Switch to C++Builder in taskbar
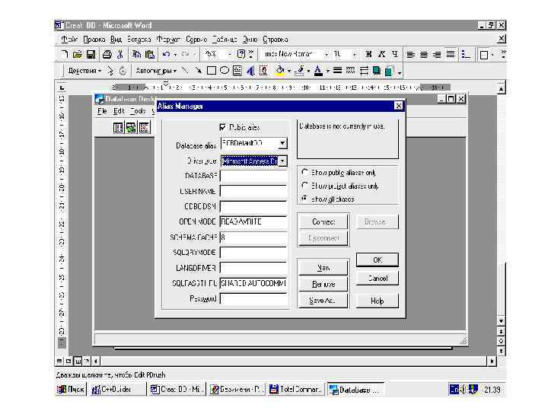Viewport: 548px width, 411px height. [117, 389]
